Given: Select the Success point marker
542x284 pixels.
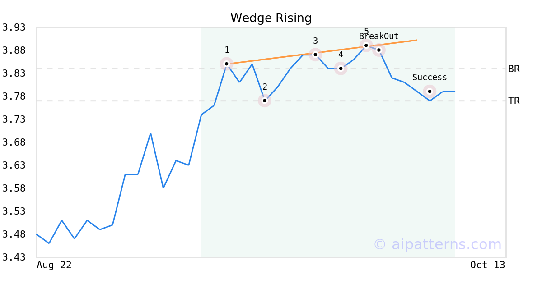Looking at the screenshot, I should click(430, 91).
